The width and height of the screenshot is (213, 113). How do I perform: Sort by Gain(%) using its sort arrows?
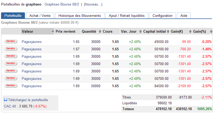(211, 32)
